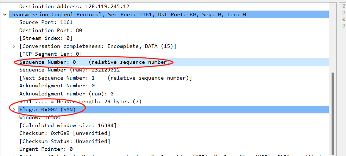Select the Stream index: 0 row
Screen dimensions: 346x156
point(46,38)
